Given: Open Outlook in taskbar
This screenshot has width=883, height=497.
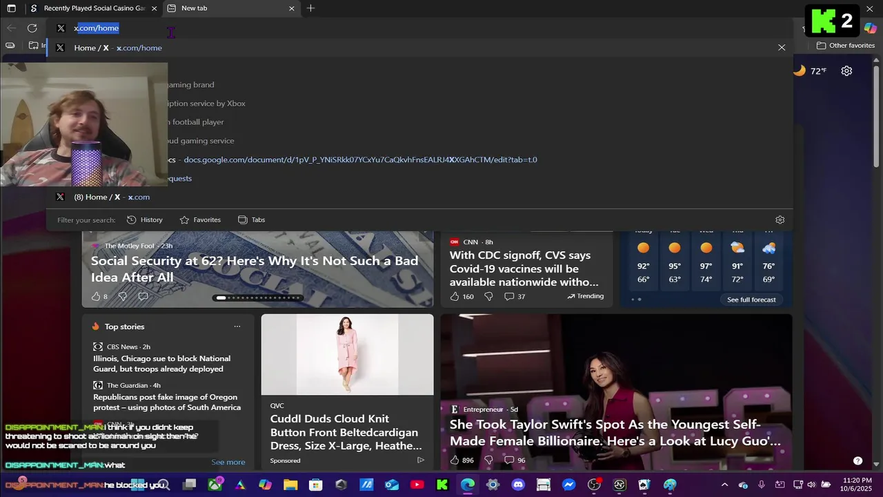Looking at the screenshot, I should pyautogui.click(x=391, y=485).
